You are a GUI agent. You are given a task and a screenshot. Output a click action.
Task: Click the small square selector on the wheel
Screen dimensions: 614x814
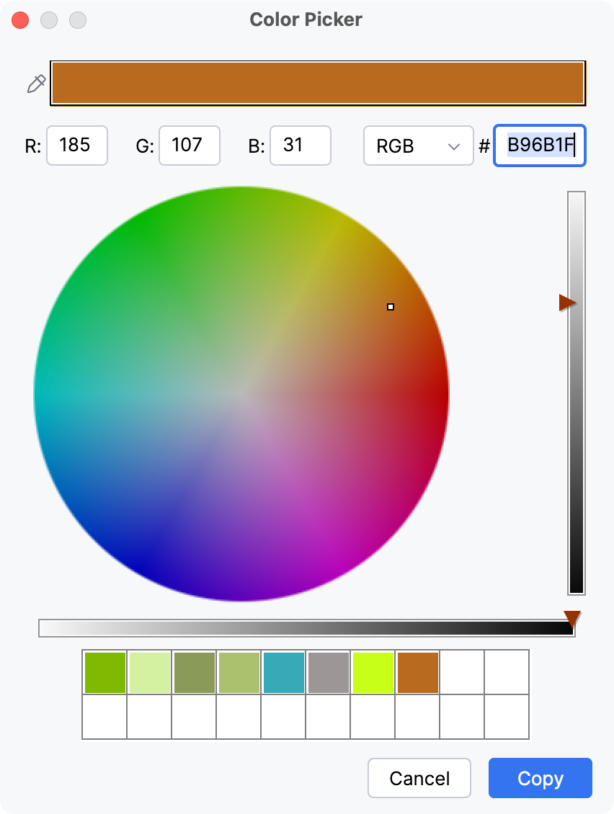[x=391, y=307]
